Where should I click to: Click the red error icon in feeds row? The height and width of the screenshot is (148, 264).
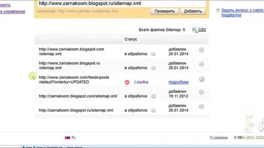click(x=127, y=82)
